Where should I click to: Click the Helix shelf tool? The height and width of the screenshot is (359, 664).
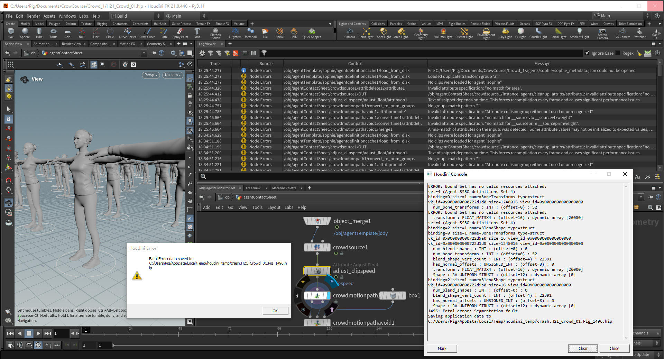pyautogui.click(x=294, y=33)
